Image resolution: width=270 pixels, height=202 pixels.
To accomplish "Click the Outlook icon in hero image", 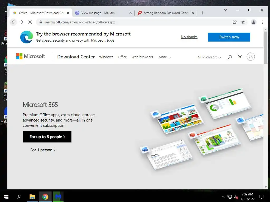I will tap(240, 120).
